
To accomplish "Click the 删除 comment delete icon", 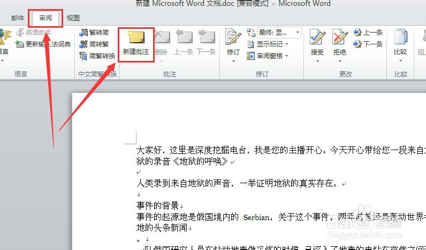I will click(162, 37).
